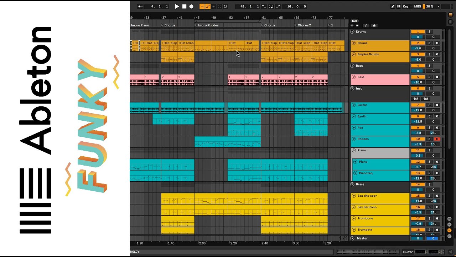Click the Del locator button

[x=354, y=21]
